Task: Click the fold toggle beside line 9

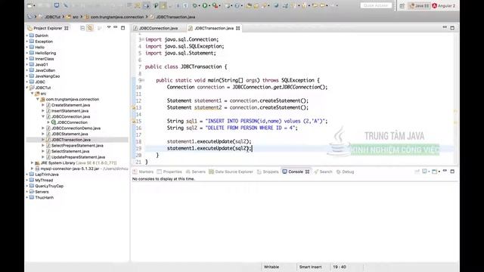Action: pyautogui.click(x=143, y=80)
